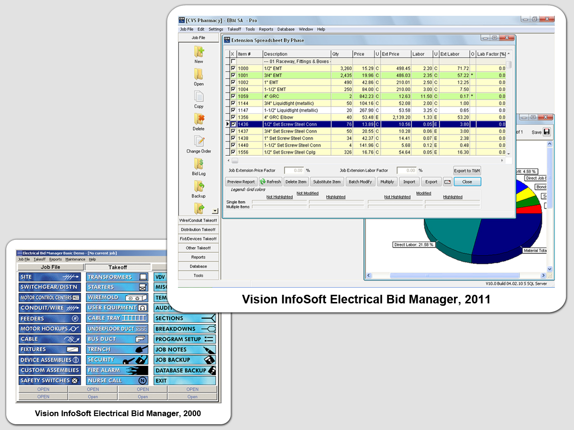This screenshot has width=574, height=430.
Task: Toggle the checkbox for item 1356
Action: [233, 117]
